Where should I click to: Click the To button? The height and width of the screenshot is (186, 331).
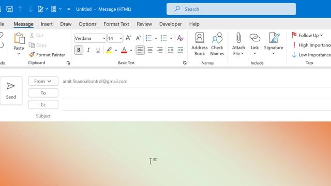point(43,93)
